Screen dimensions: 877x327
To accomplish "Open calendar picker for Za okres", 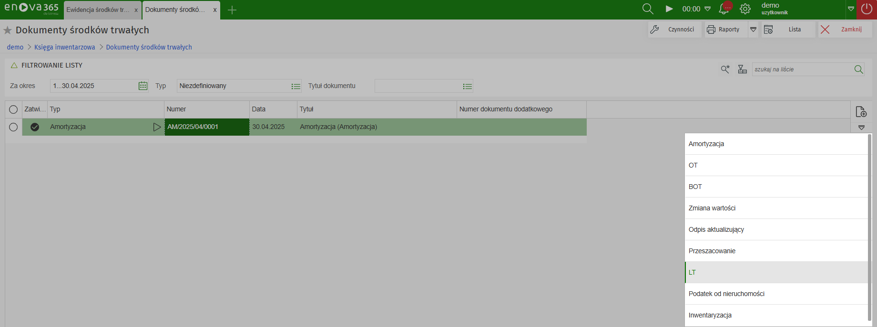I will coord(143,86).
